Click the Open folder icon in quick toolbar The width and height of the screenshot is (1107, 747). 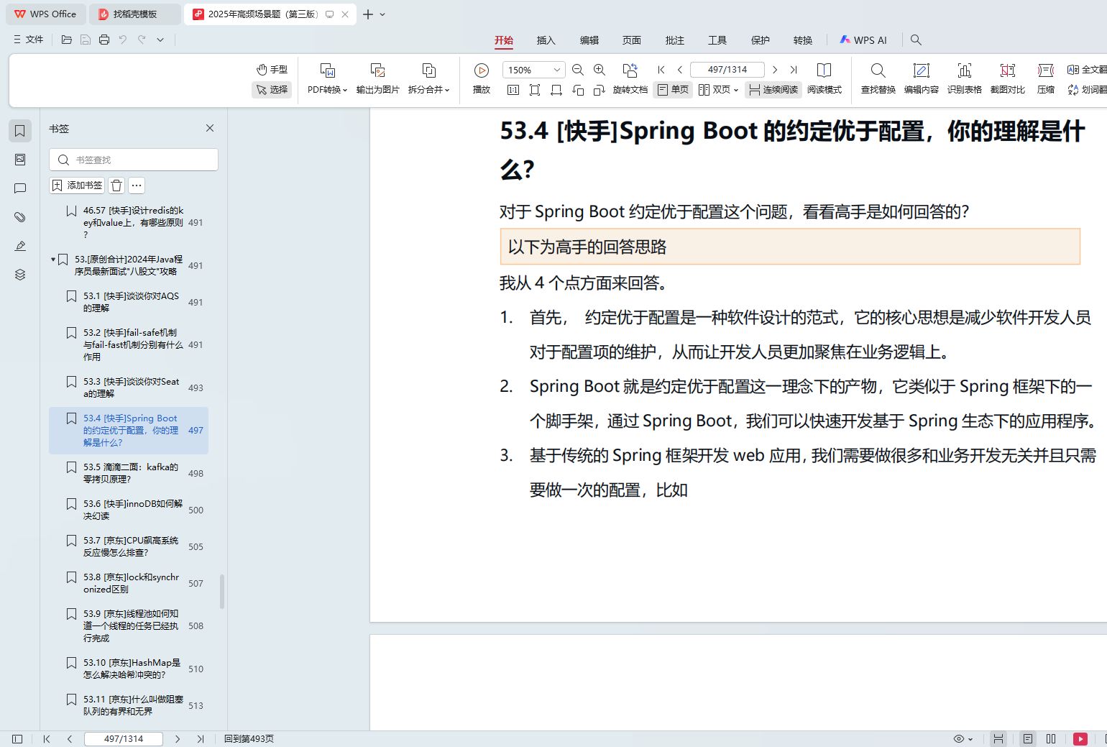click(67, 40)
